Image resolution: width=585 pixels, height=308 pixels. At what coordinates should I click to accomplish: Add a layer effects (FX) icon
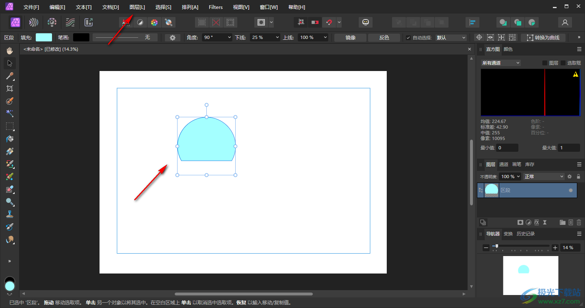tap(537, 222)
